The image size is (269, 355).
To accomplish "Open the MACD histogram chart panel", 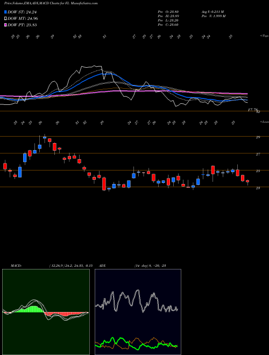I will point(46,312).
